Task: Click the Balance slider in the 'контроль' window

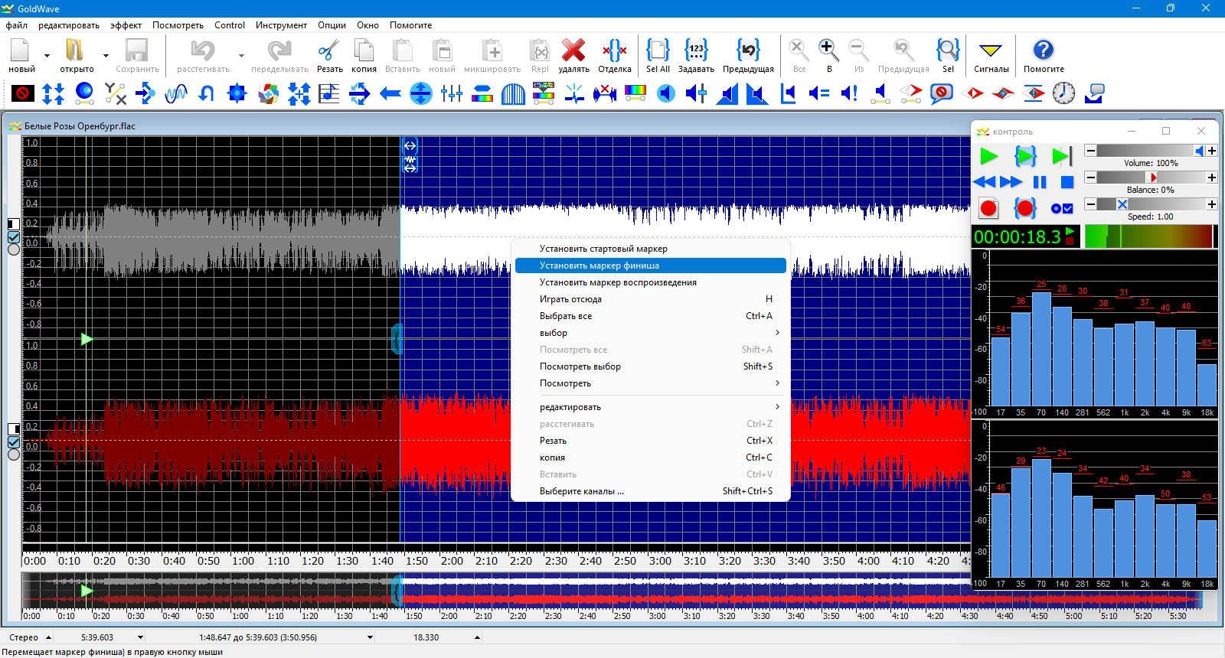Action: tap(1151, 178)
